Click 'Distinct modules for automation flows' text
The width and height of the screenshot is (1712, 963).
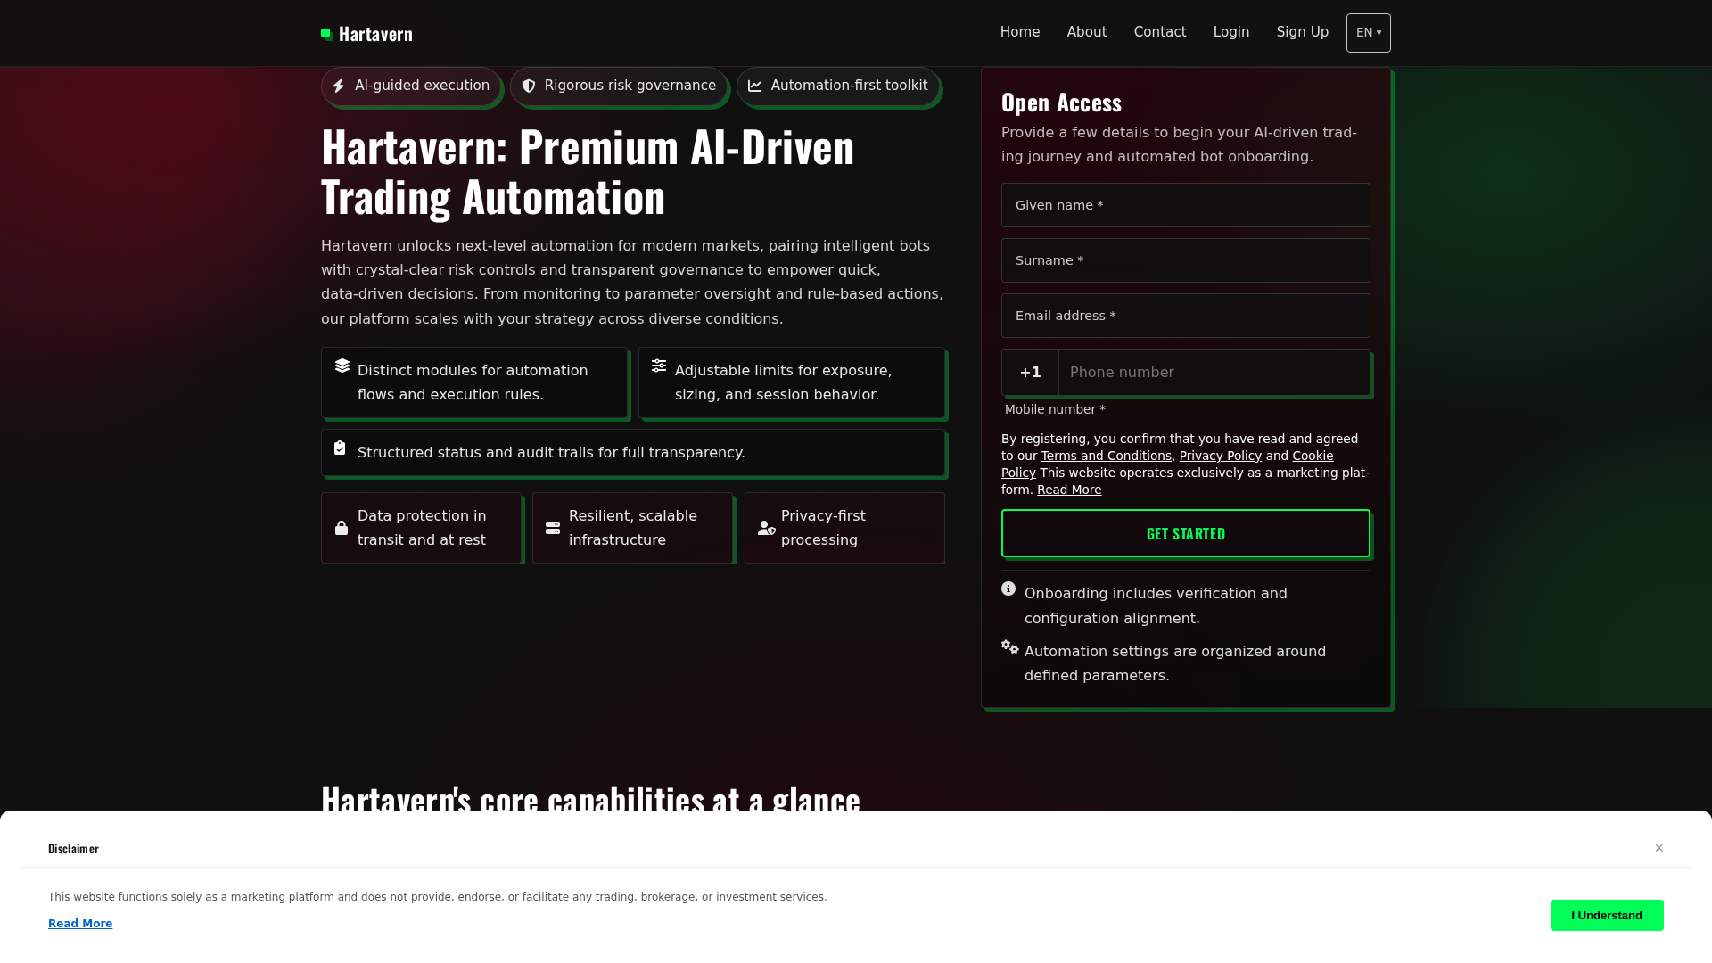click(473, 383)
